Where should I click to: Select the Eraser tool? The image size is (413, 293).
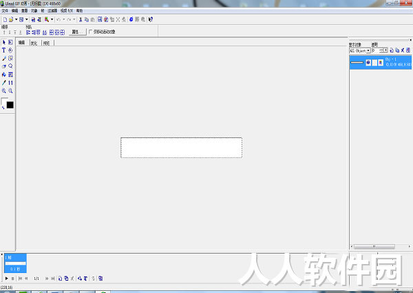click(x=4, y=66)
